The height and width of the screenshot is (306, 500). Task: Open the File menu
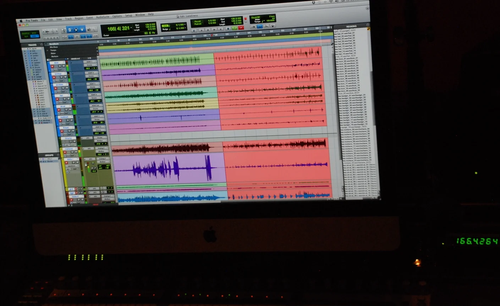[x=43, y=20]
